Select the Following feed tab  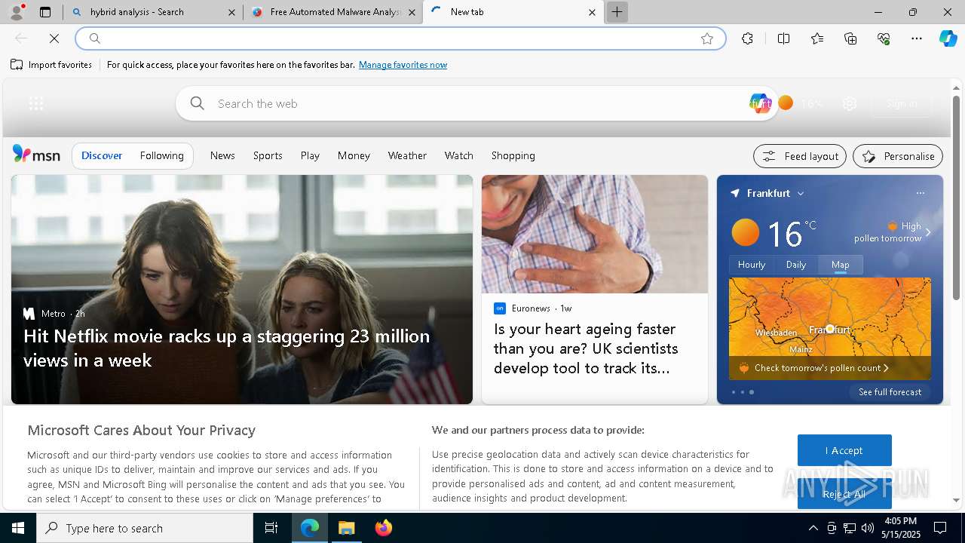click(x=161, y=155)
